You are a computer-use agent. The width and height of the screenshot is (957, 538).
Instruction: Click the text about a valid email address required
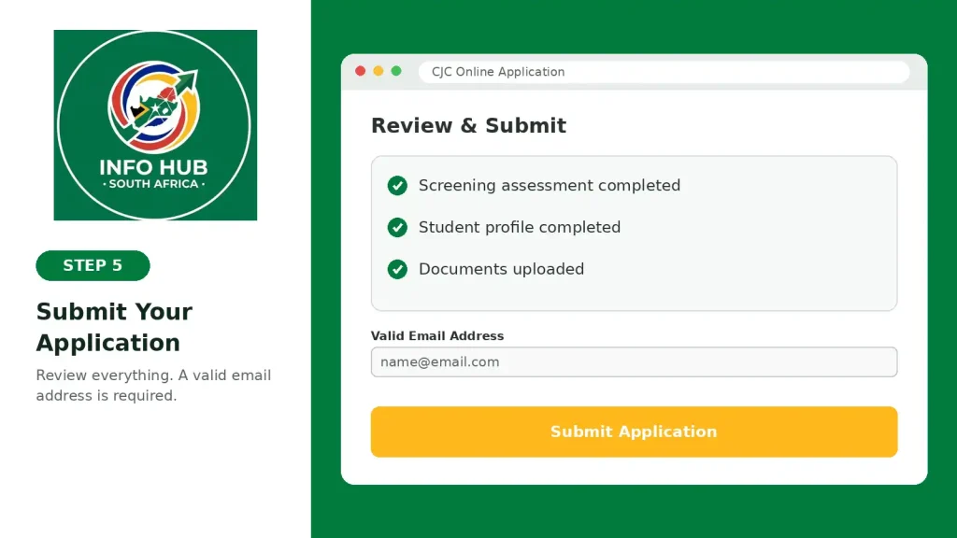tap(153, 386)
